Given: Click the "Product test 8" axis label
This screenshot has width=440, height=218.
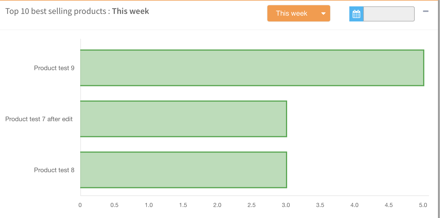Looking at the screenshot, I should (x=54, y=170).
